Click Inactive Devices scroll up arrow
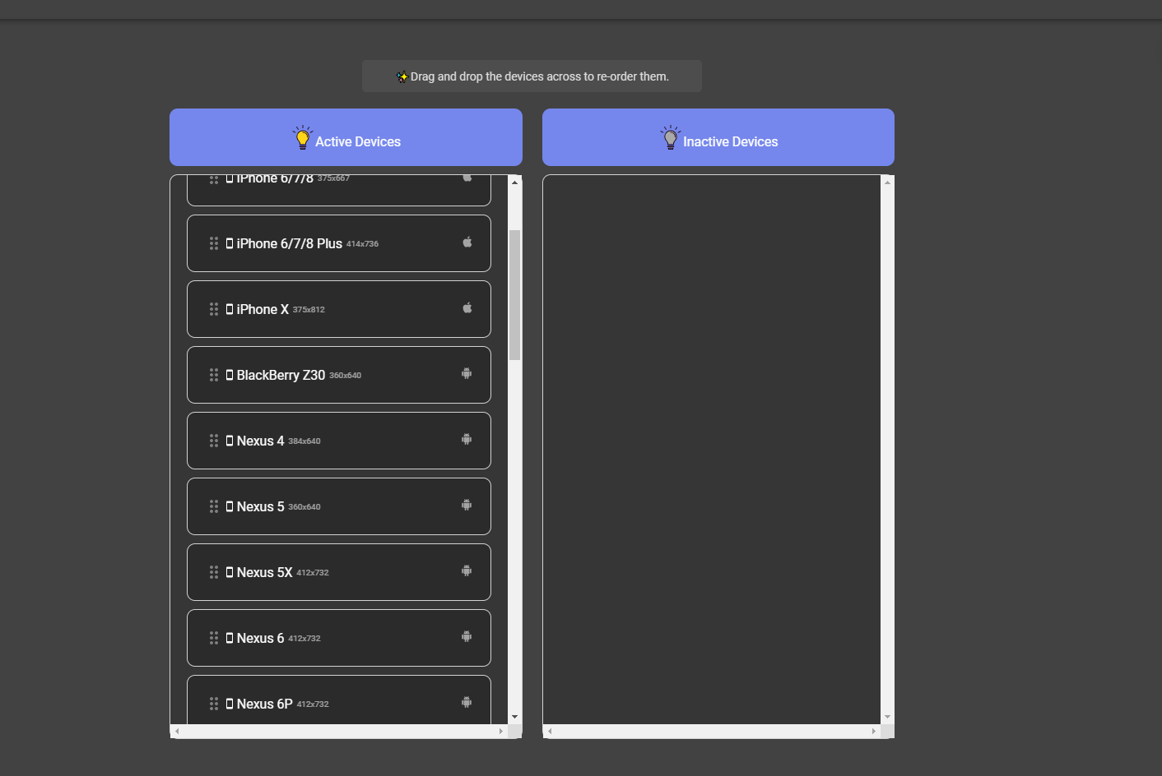The image size is (1162, 776). pos(887,182)
